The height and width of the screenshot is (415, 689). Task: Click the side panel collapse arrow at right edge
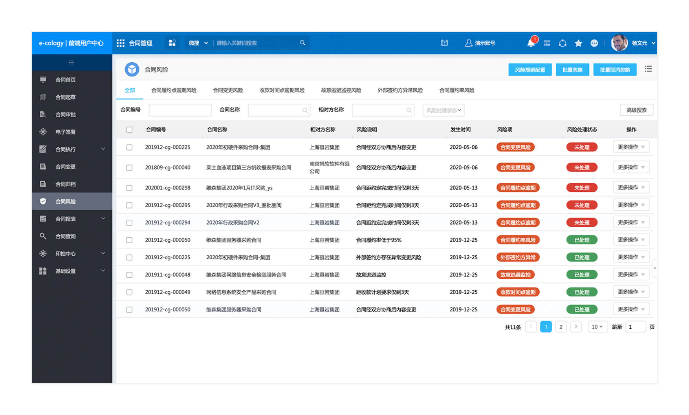[654, 268]
